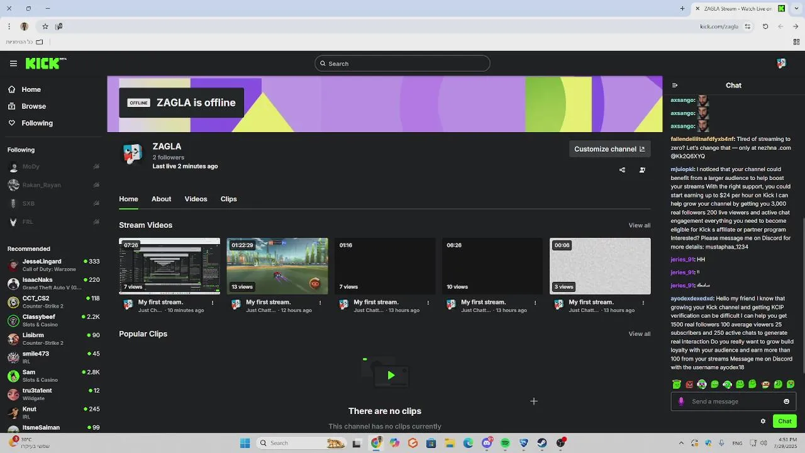This screenshot has width=805, height=453.
Task: Open the 06:26 stream video thumbnail
Action: click(x=492, y=266)
